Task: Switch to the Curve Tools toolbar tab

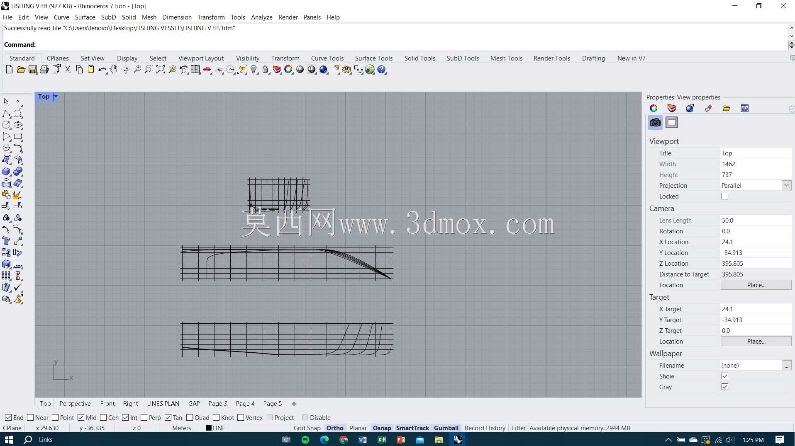Action: coord(327,58)
